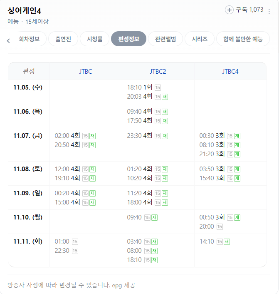Click age 15 badge beside JTBC4 20:00
Viewport: 279px width, 294px height.
tap(220, 227)
